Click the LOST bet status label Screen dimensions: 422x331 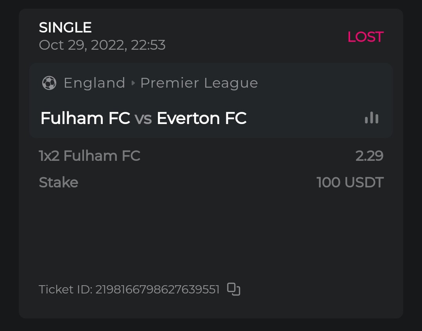tap(365, 37)
